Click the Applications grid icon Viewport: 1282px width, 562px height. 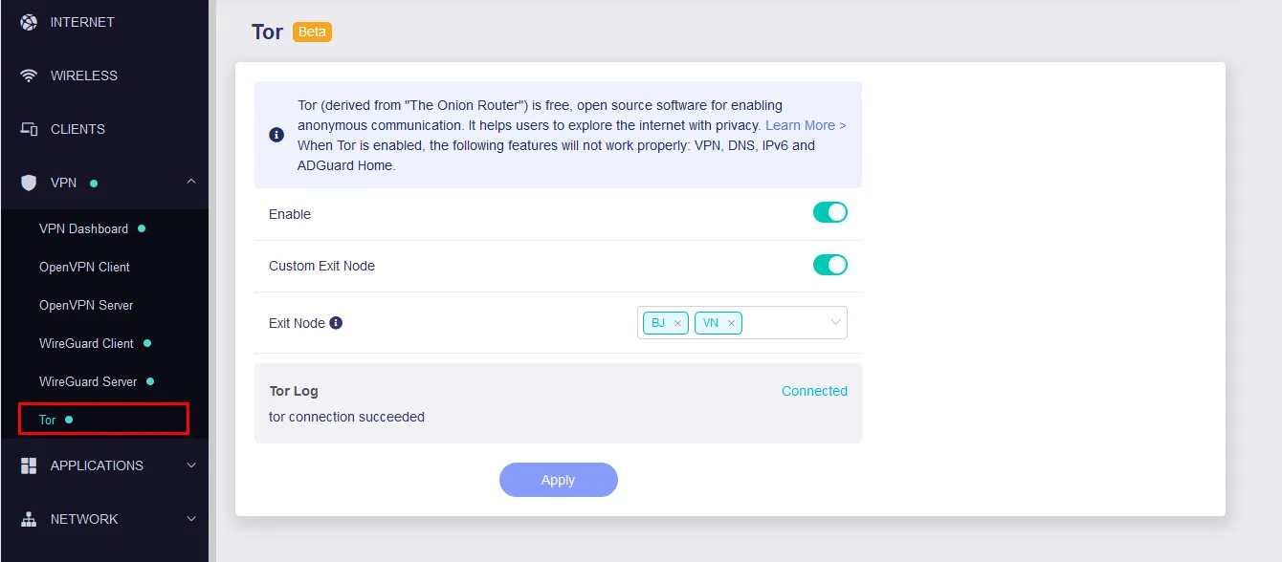tap(29, 465)
